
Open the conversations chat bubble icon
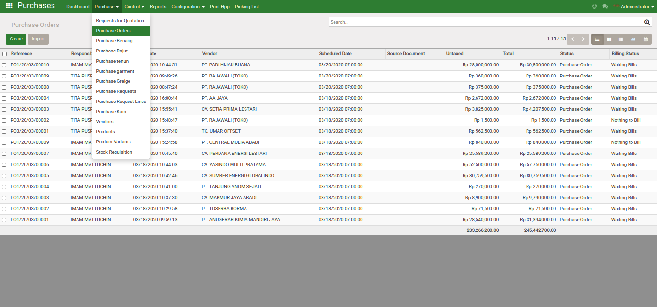[605, 7]
